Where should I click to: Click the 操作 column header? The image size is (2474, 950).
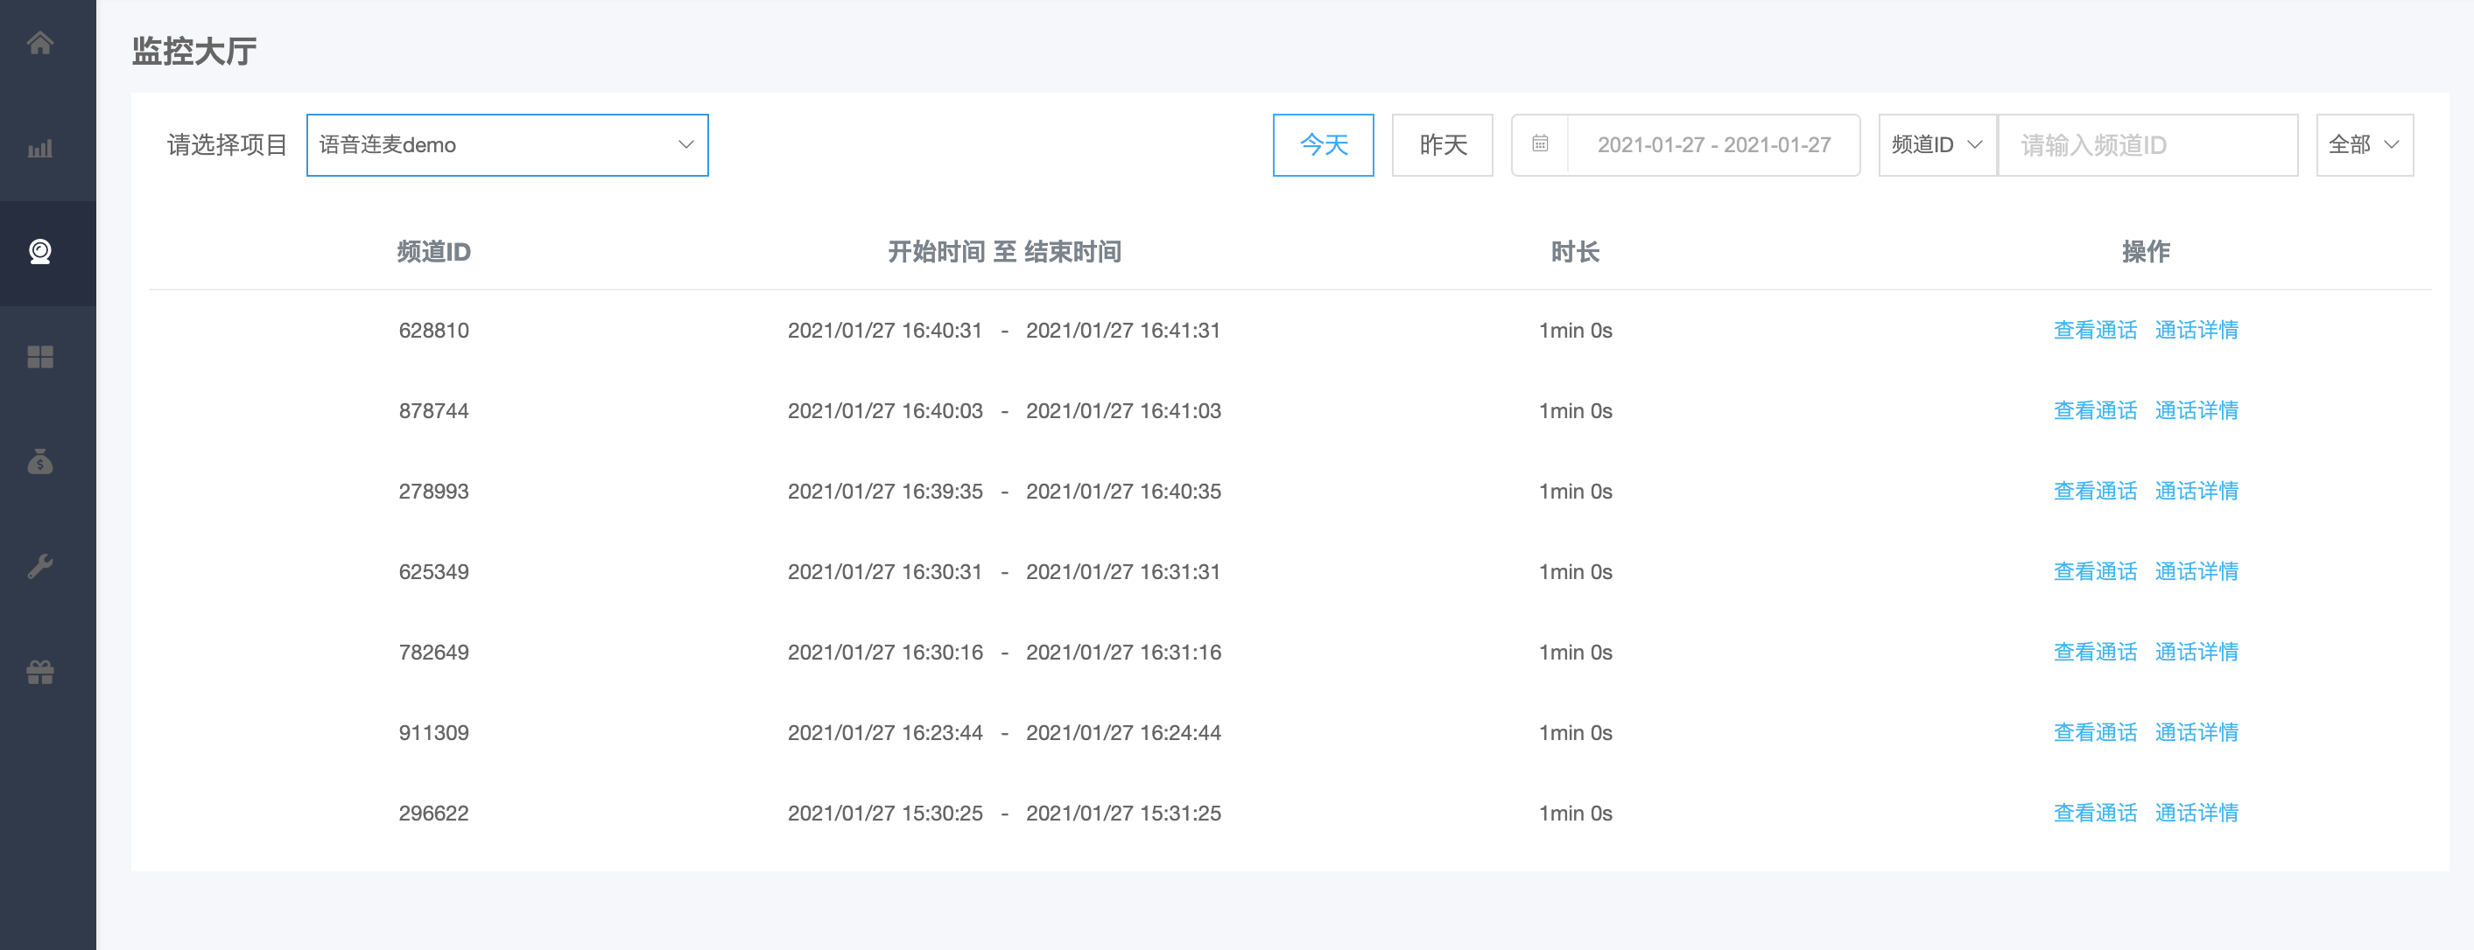pos(2146,253)
